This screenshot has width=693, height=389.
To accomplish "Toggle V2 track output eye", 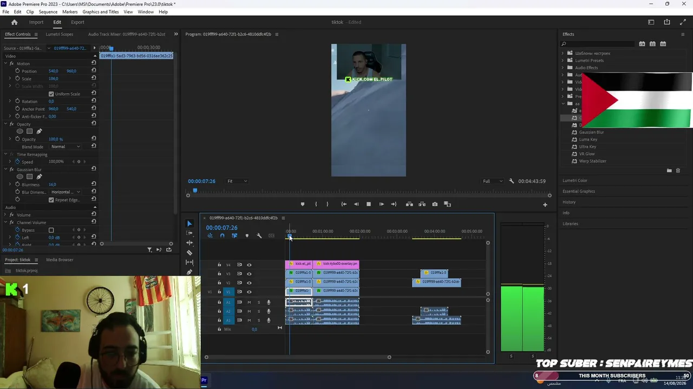I will tap(249, 283).
